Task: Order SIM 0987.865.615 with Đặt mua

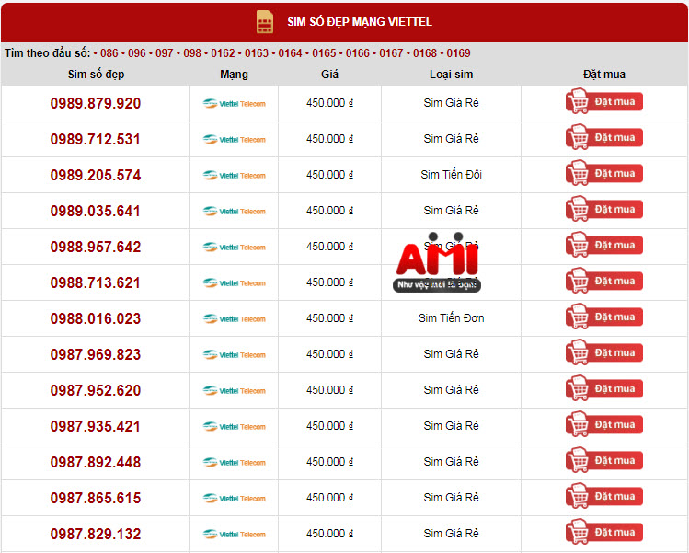Action: pos(604,496)
